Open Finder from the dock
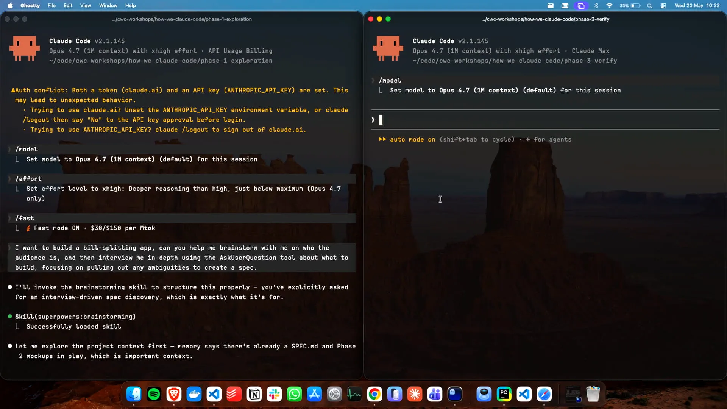727x409 pixels. 134,394
